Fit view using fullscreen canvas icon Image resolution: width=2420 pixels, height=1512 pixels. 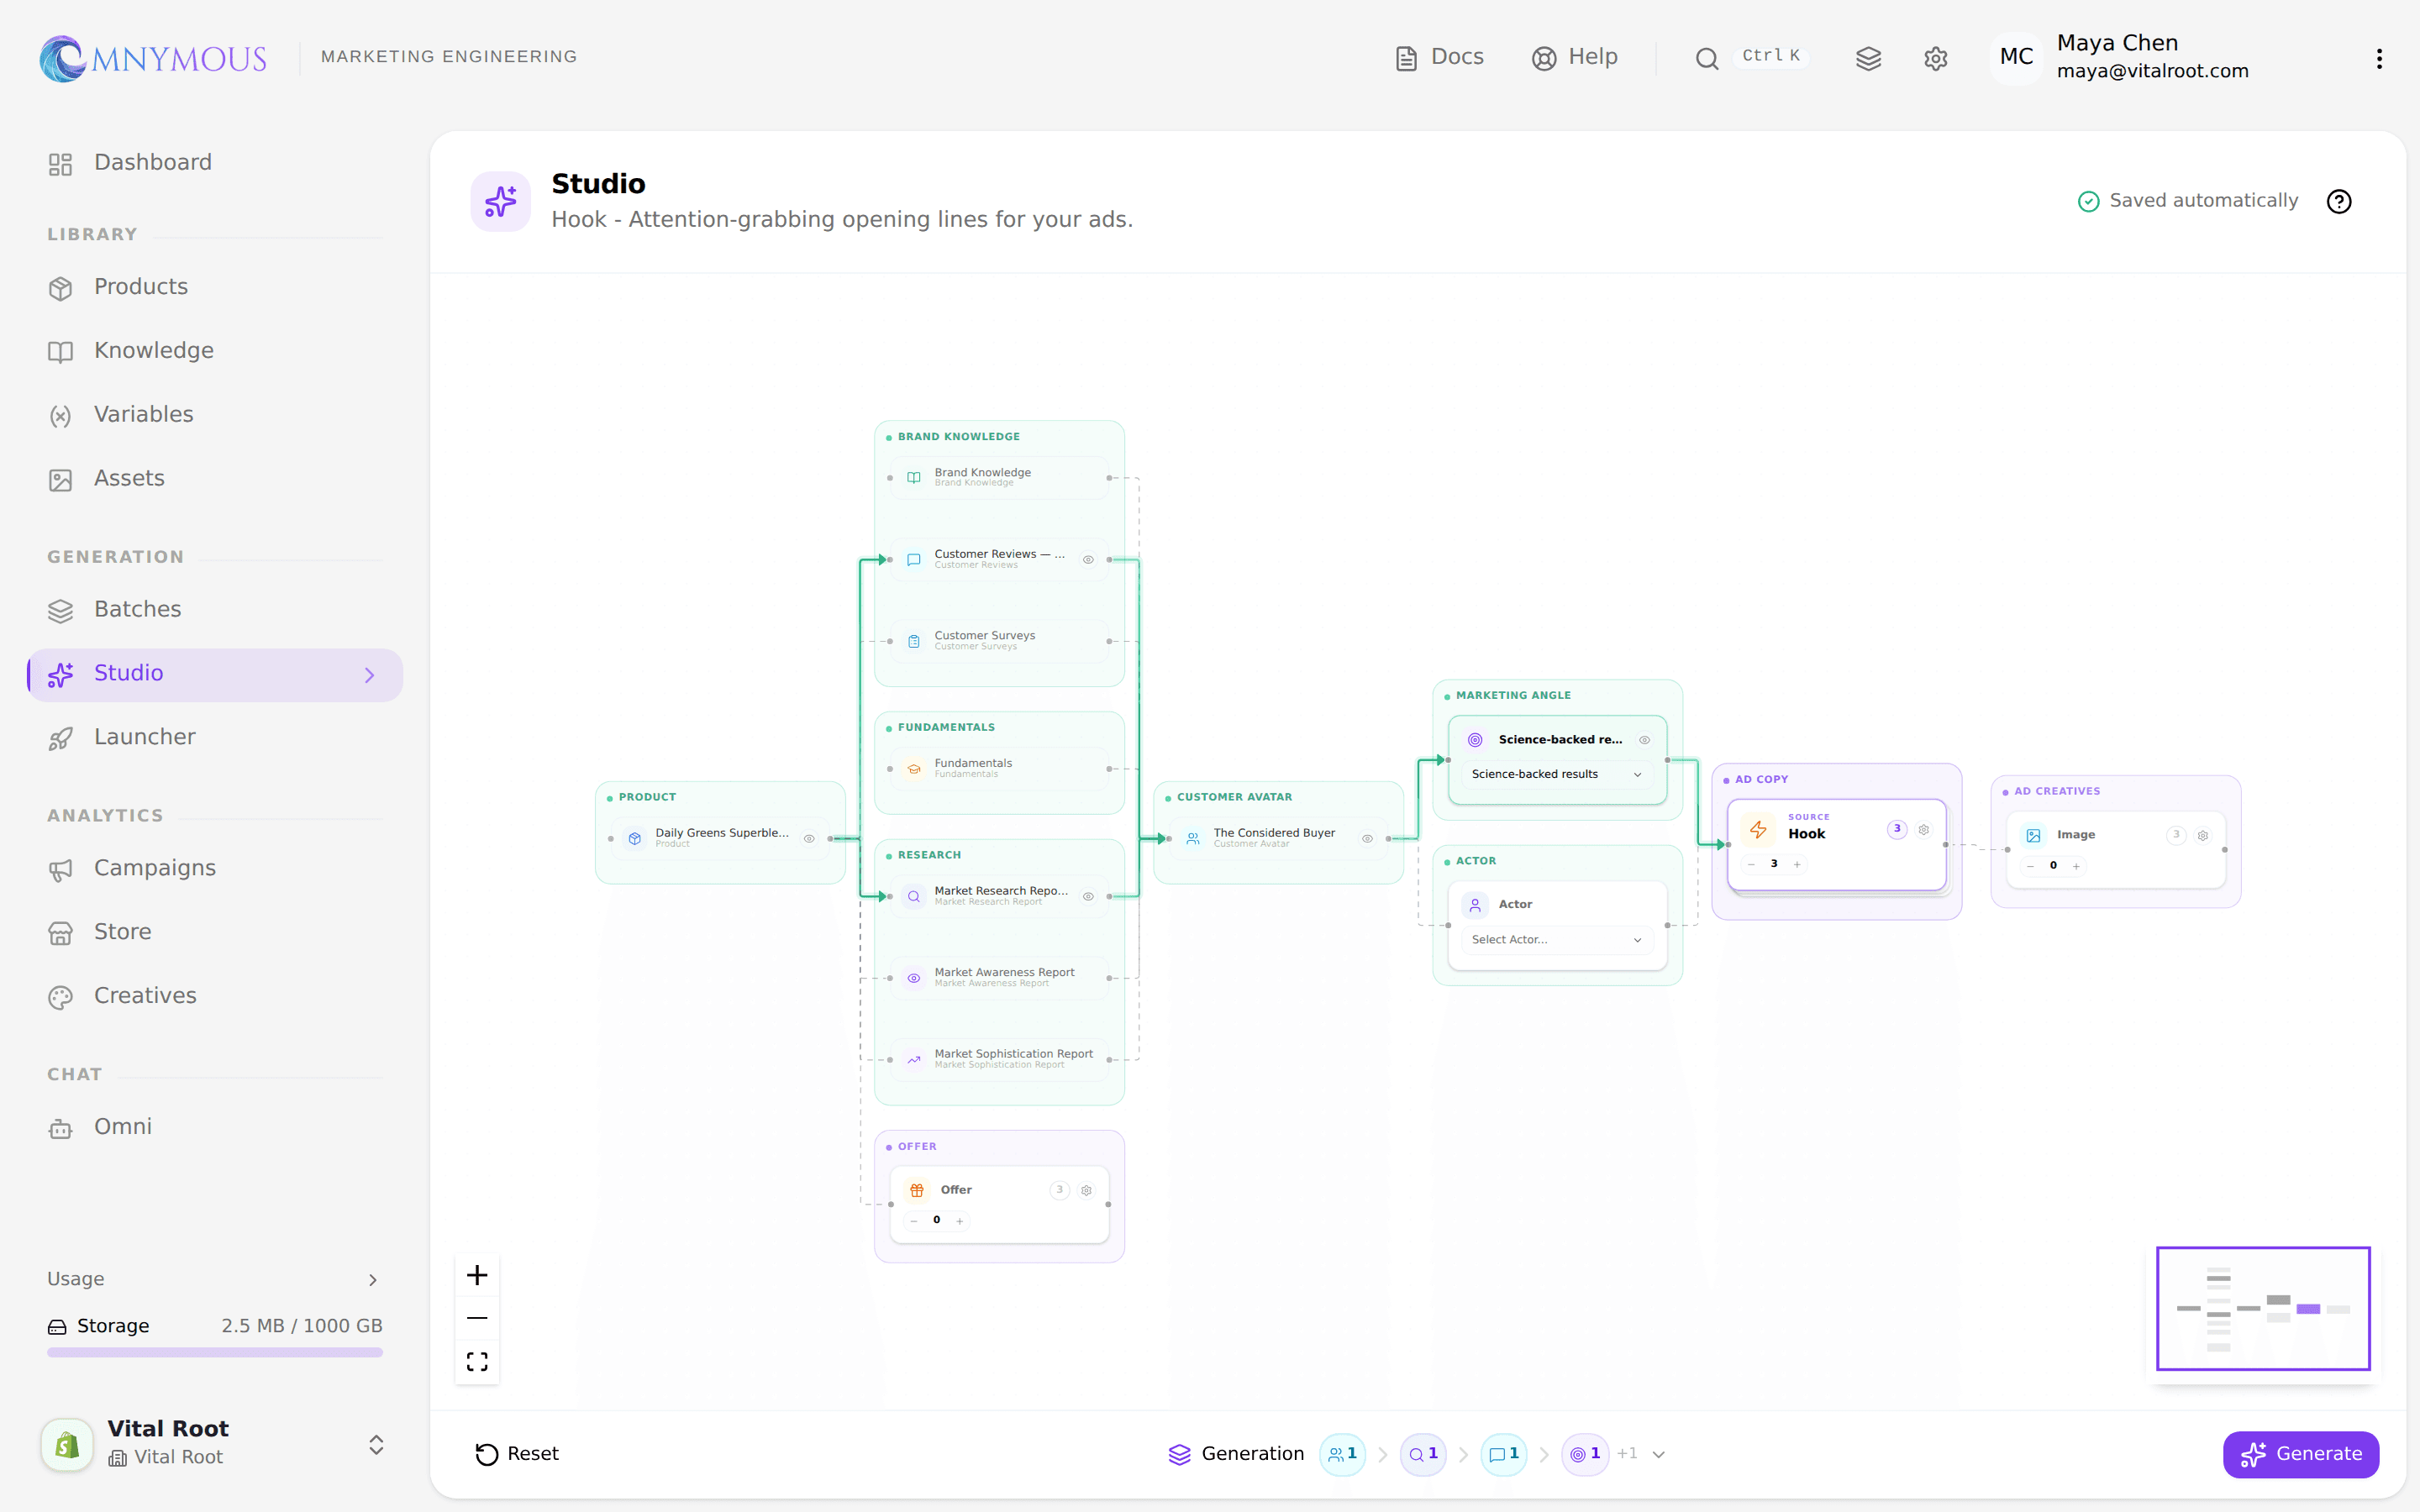(x=477, y=1361)
